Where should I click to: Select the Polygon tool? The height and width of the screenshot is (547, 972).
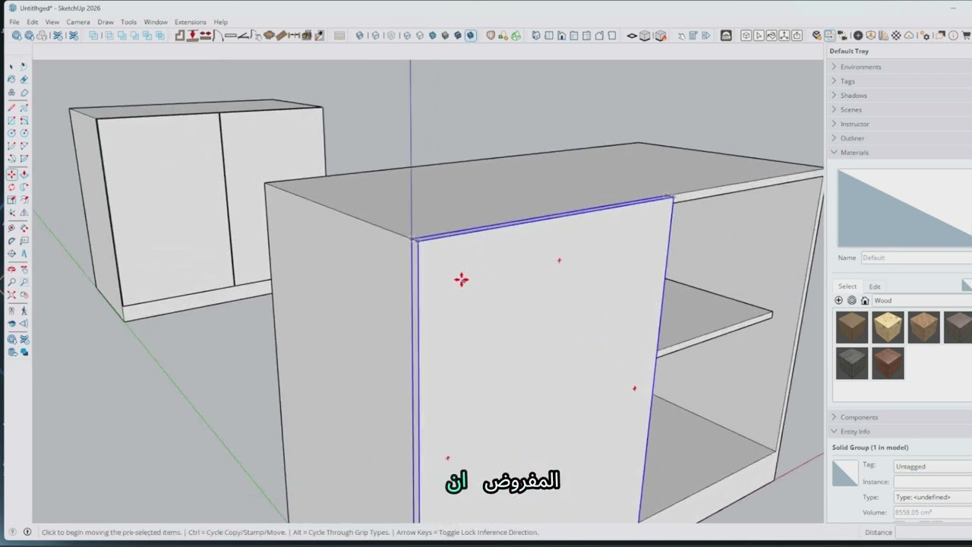(x=24, y=133)
